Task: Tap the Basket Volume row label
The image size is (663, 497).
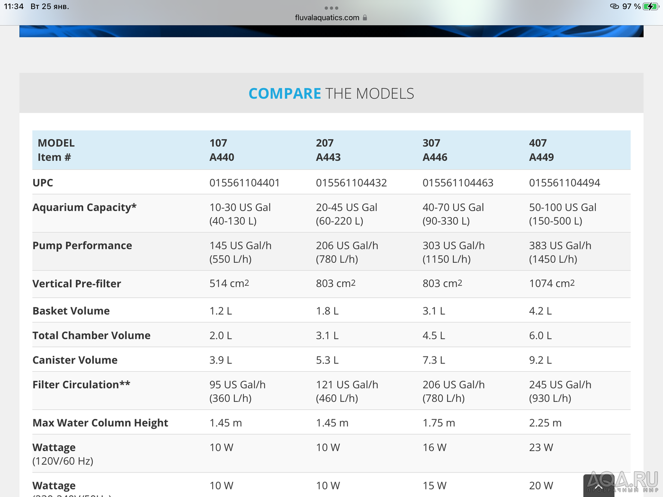Action: (x=71, y=311)
